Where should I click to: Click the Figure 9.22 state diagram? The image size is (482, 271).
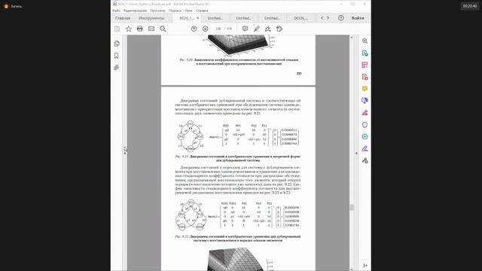tap(191, 215)
